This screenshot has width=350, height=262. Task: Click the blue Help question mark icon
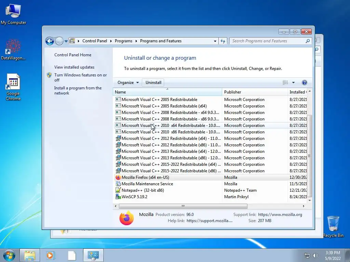(x=304, y=83)
